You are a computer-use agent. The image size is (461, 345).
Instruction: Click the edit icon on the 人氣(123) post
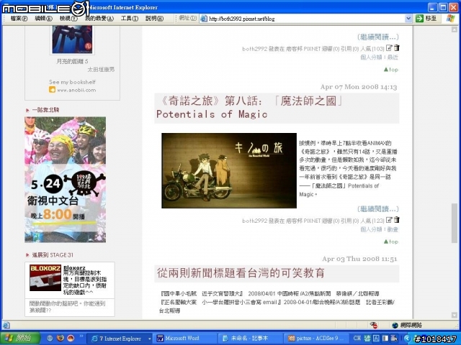pos(389,220)
